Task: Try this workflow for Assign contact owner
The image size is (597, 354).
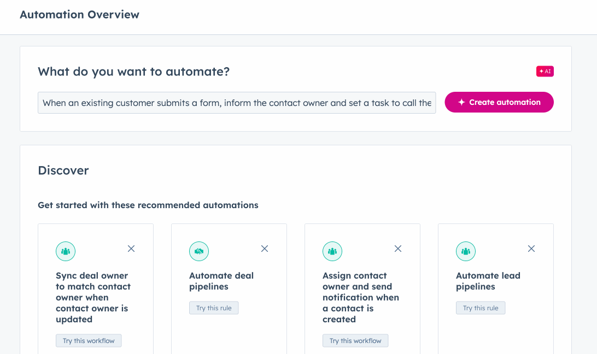Action: (x=355, y=341)
